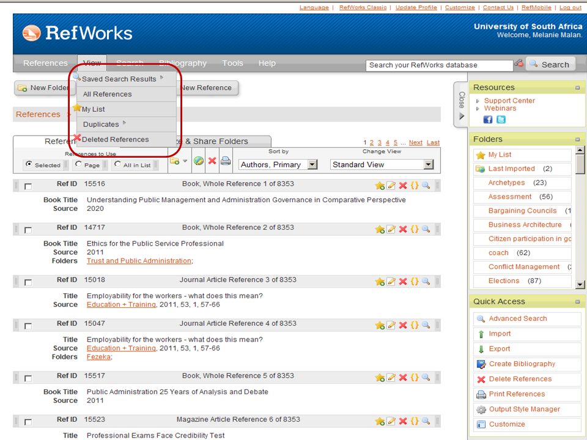Tick checkbox for Ref ID 15516
This screenshot has width=587, height=440.
click(x=28, y=186)
